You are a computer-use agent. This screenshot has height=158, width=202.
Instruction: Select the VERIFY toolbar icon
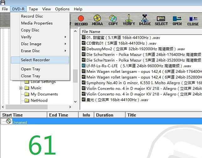pos(129,20)
